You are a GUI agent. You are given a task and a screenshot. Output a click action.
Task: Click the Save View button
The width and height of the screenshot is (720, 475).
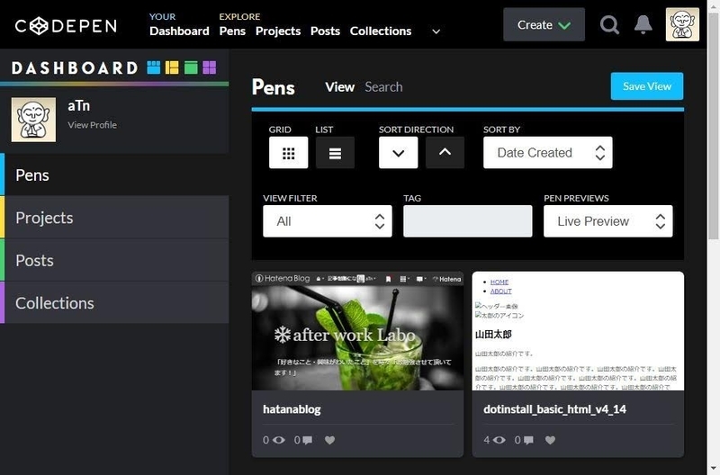(x=646, y=86)
